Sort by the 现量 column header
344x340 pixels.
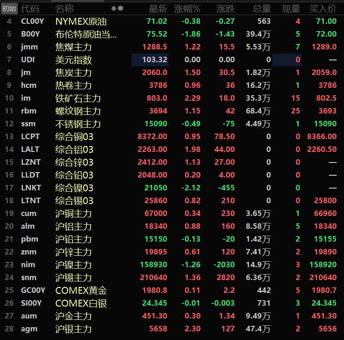tap(291, 9)
